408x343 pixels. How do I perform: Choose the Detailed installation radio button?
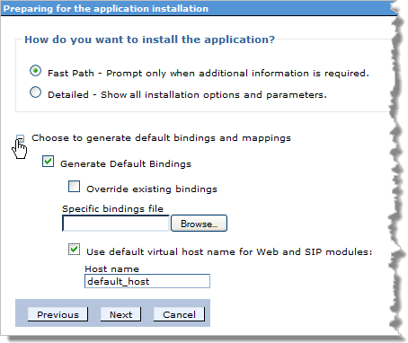[x=35, y=92]
